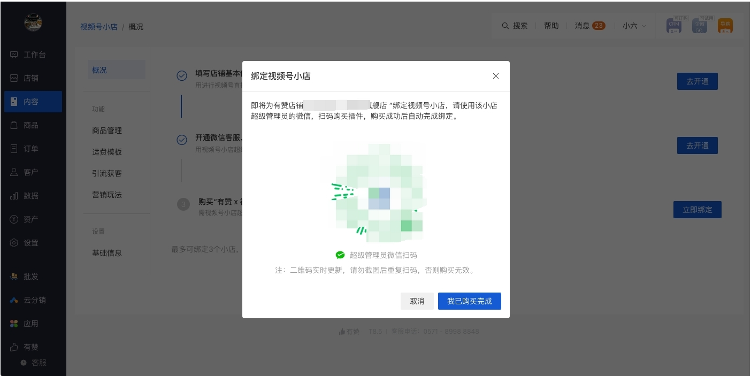Go to 视频号小店 breadcrumb link
This screenshot has height=376, width=751.
[99, 27]
